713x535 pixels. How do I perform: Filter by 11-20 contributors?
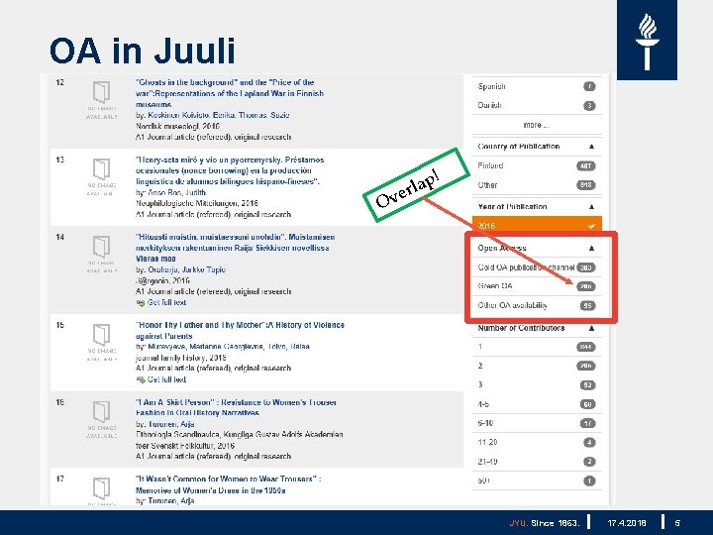click(537, 442)
